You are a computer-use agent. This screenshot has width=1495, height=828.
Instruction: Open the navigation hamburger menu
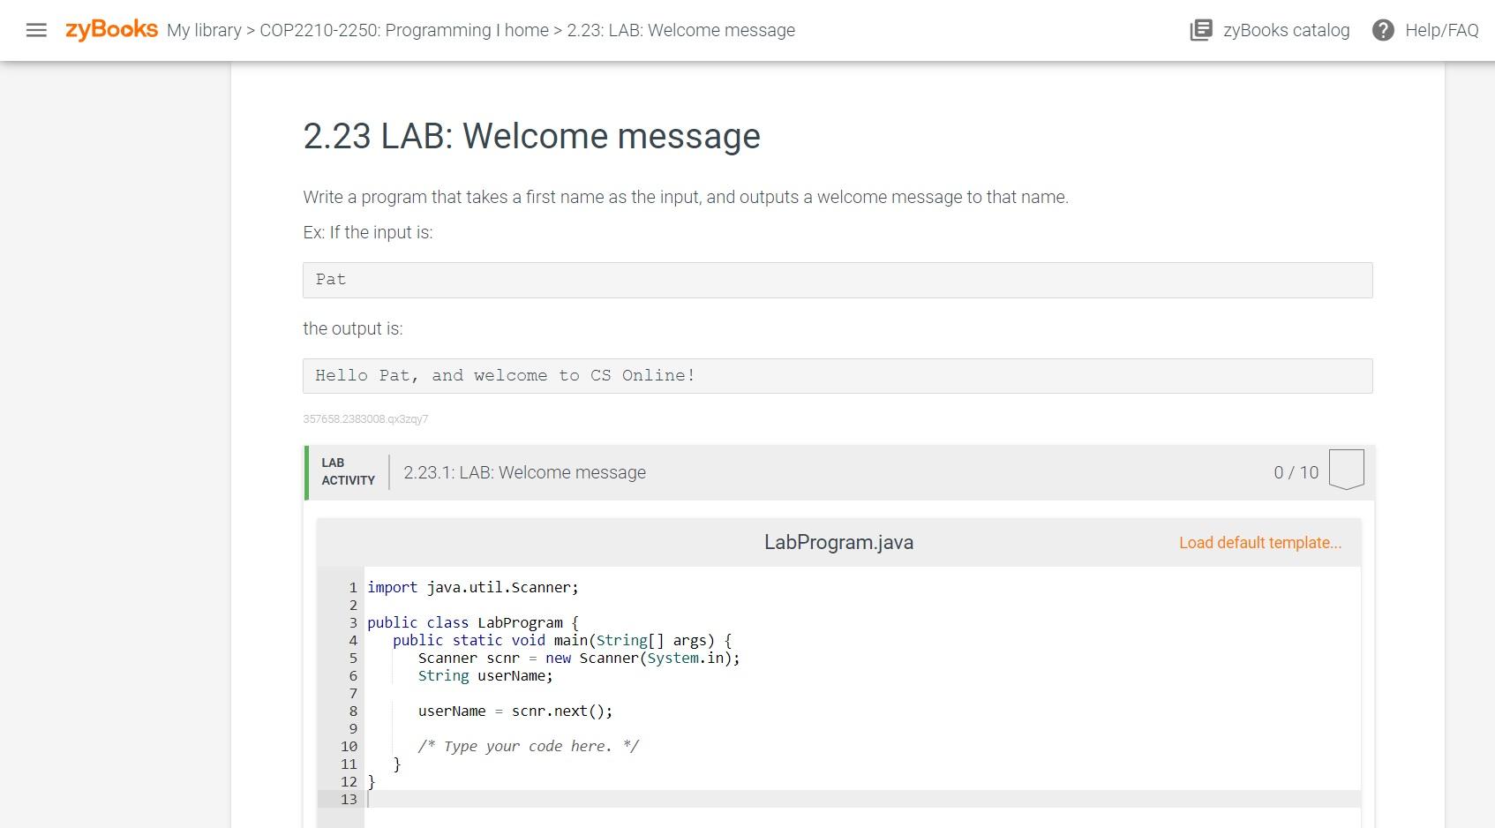click(x=36, y=30)
